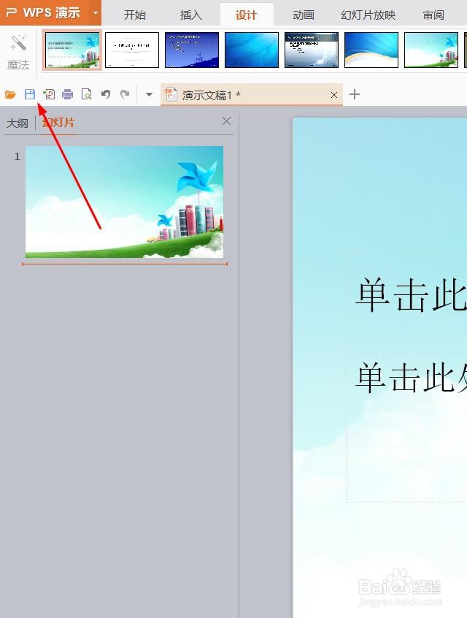Click the print preview icon
This screenshot has height=618, width=467.
(86, 94)
